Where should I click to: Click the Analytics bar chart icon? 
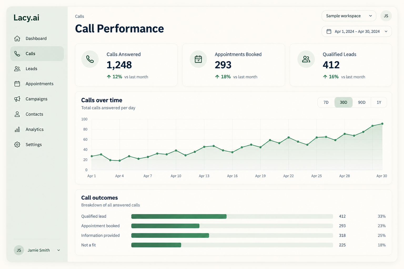tap(17, 129)
